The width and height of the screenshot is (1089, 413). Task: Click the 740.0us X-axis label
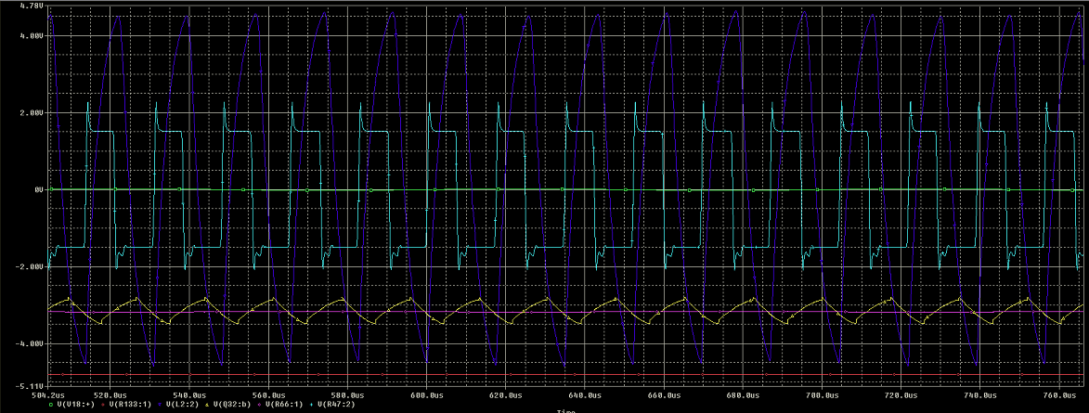(980, 395)
